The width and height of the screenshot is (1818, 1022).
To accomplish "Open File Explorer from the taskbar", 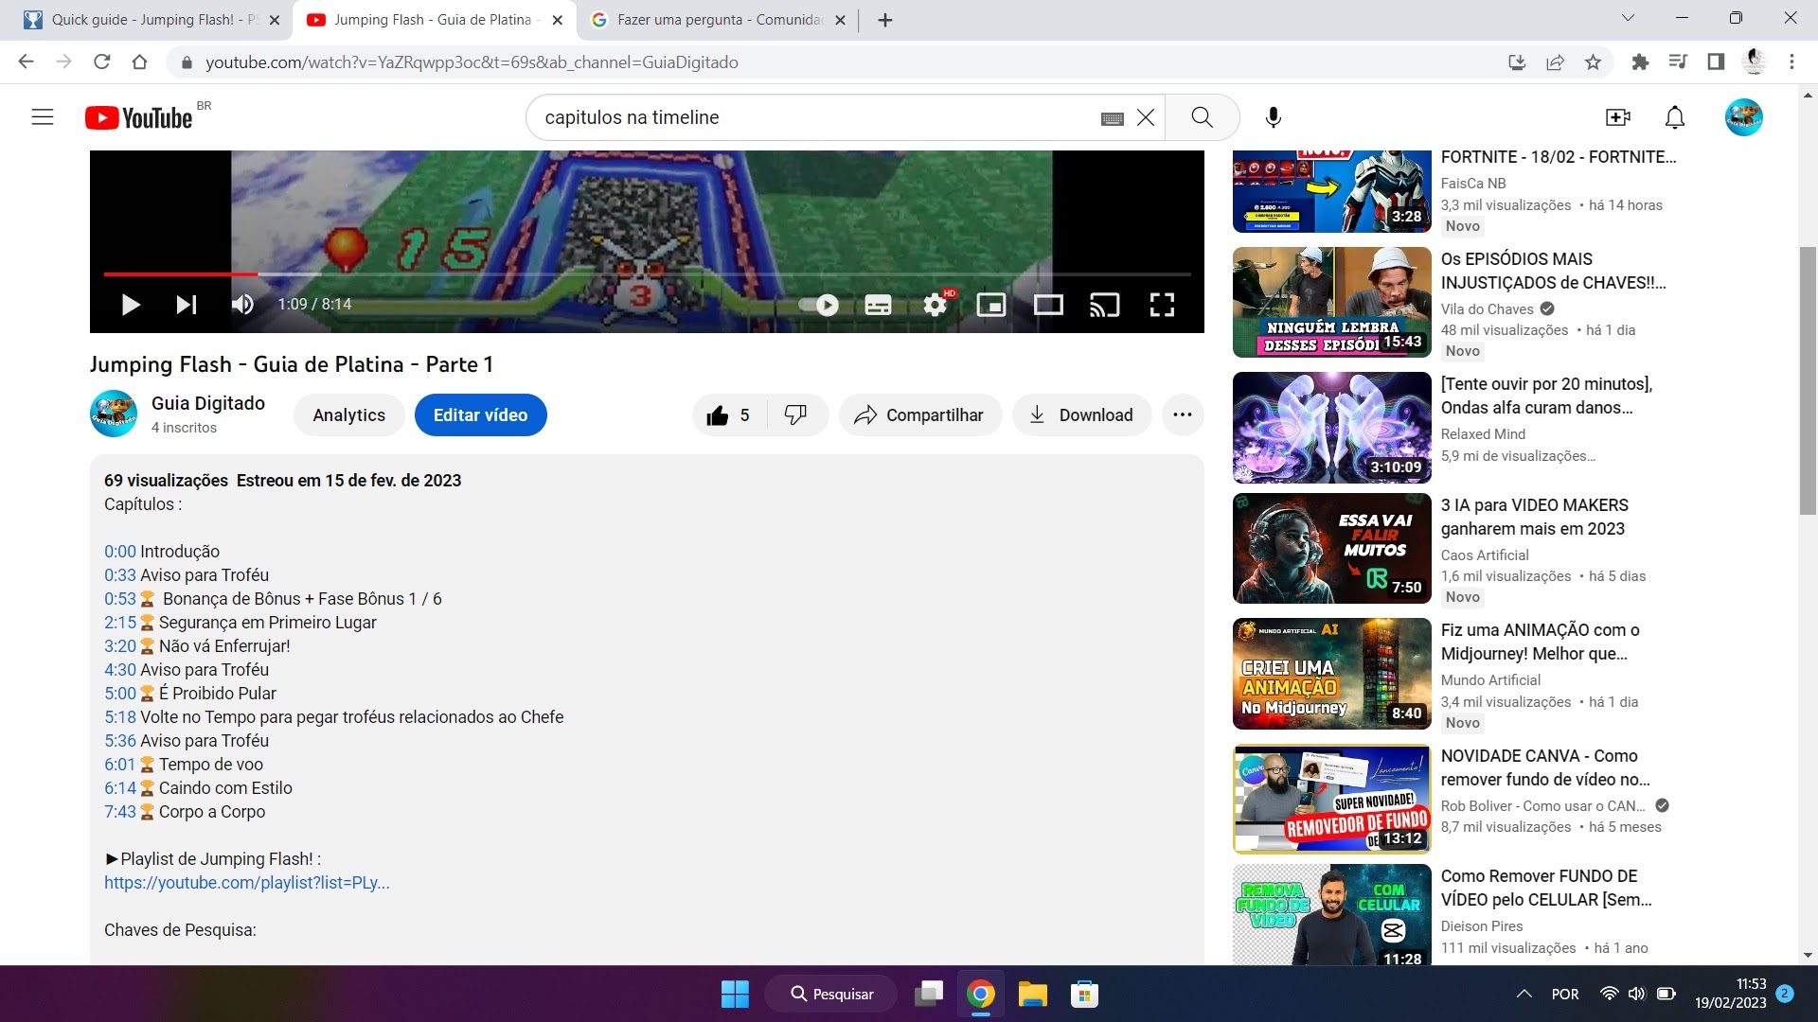I will tap(1032, 994).
